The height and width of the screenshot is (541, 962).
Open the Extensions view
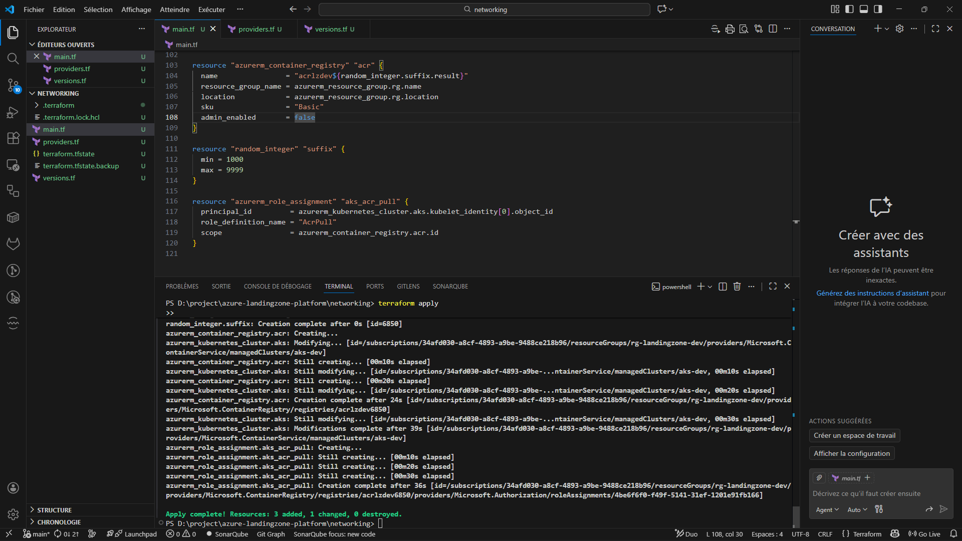(x=13, y=139)
